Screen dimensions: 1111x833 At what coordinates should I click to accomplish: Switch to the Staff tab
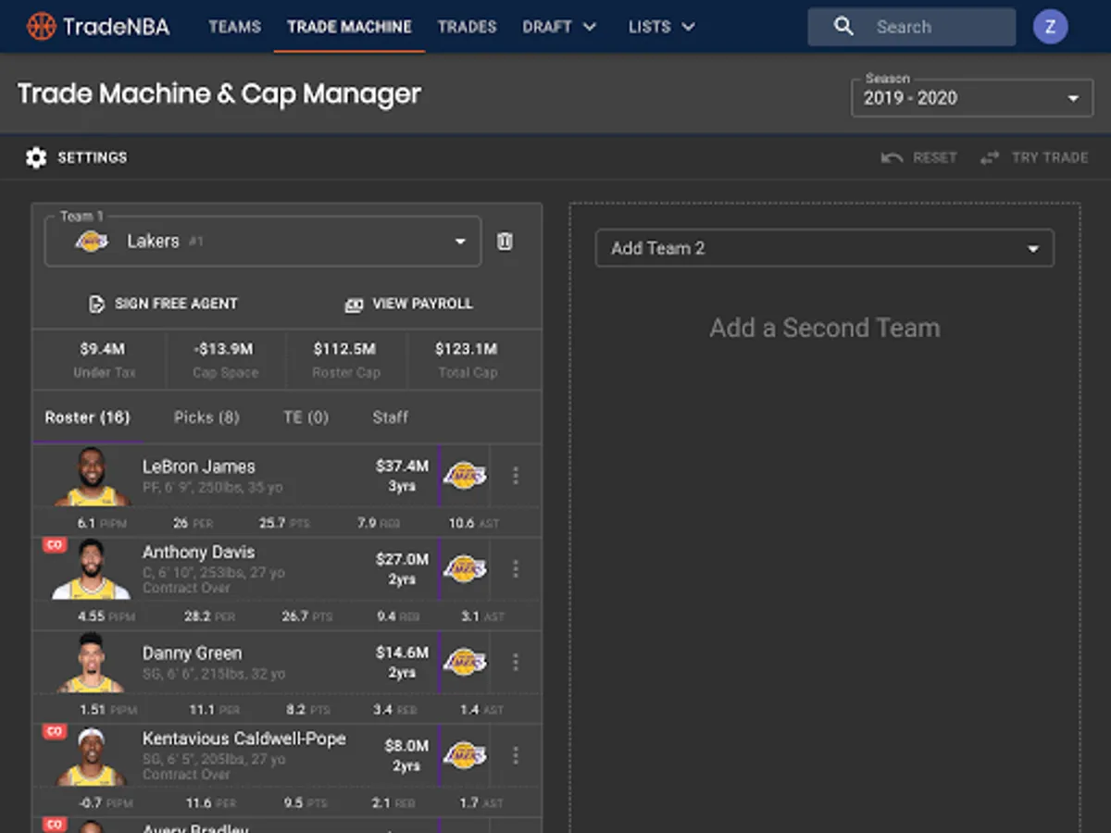(x=390, y=417)
